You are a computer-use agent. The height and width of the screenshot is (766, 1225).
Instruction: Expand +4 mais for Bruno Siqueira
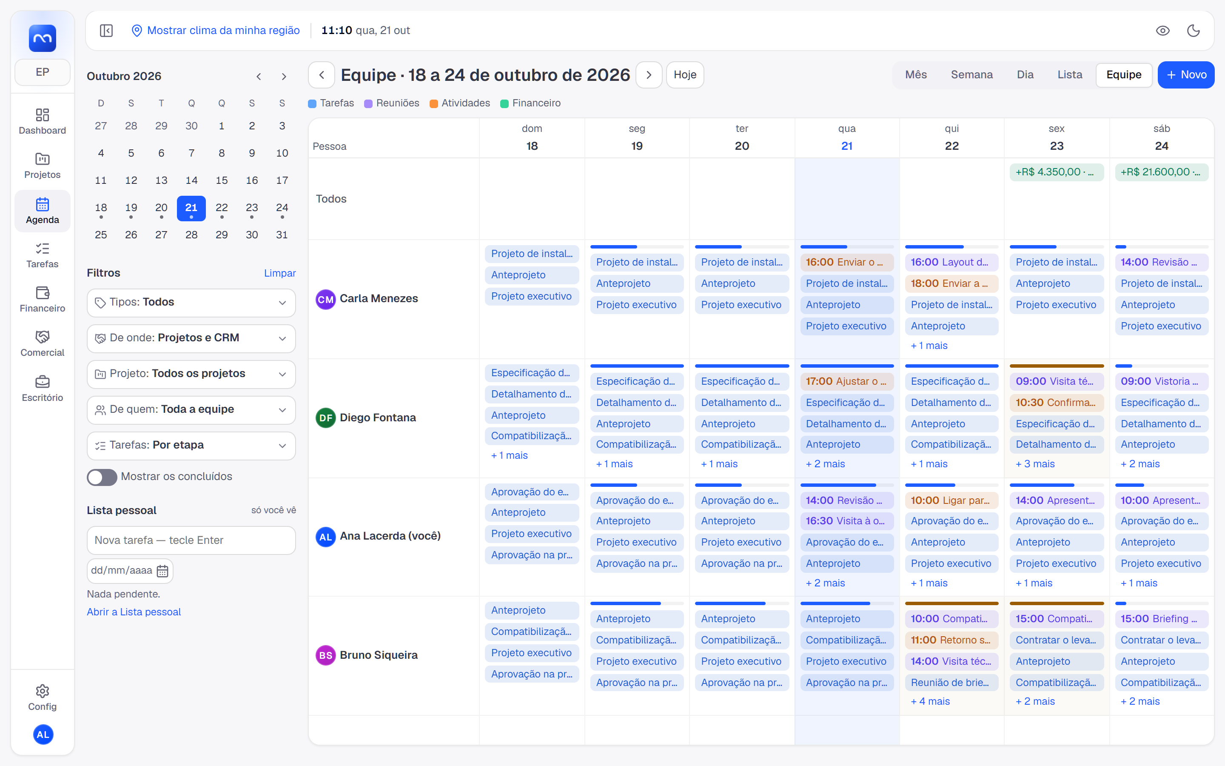click(930, 701)
